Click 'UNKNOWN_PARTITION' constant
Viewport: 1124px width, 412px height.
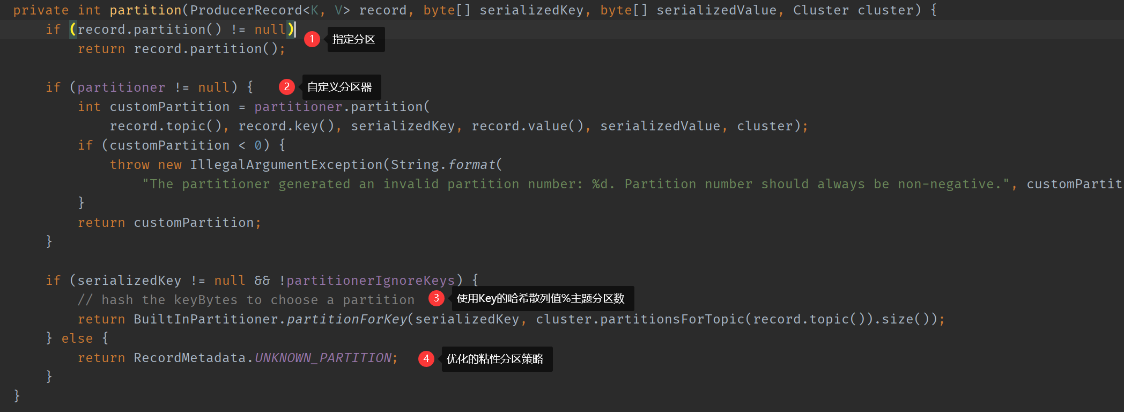coord(322,358)
